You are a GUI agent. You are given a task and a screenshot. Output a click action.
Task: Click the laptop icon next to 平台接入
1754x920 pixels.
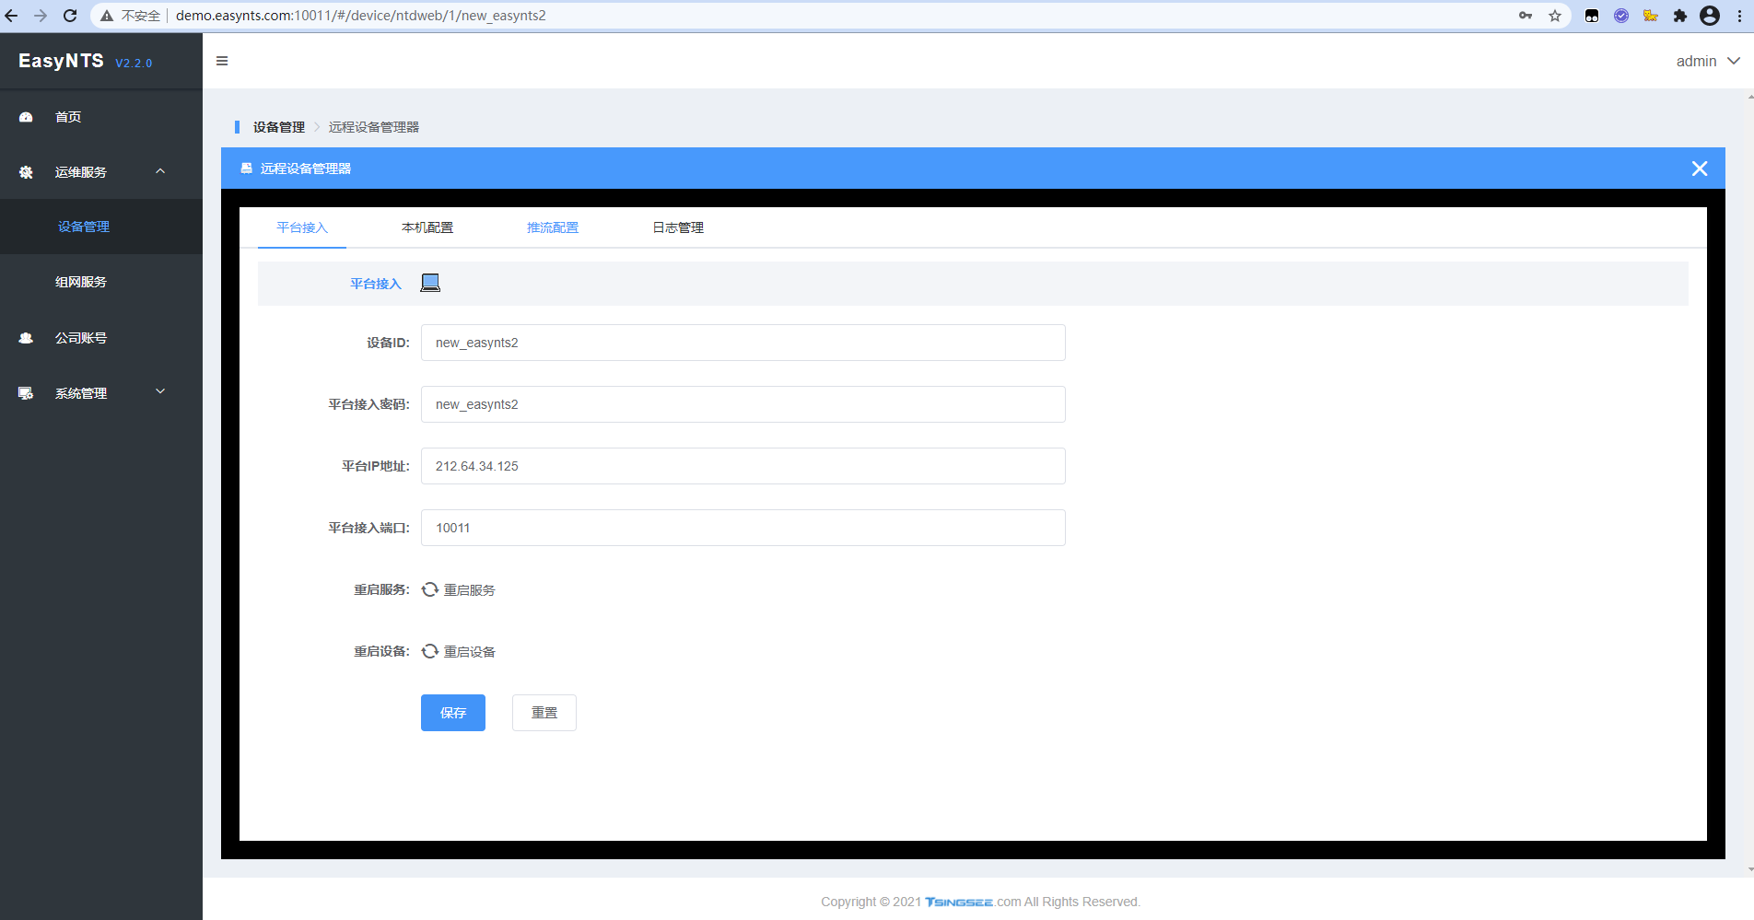point(430,283)
